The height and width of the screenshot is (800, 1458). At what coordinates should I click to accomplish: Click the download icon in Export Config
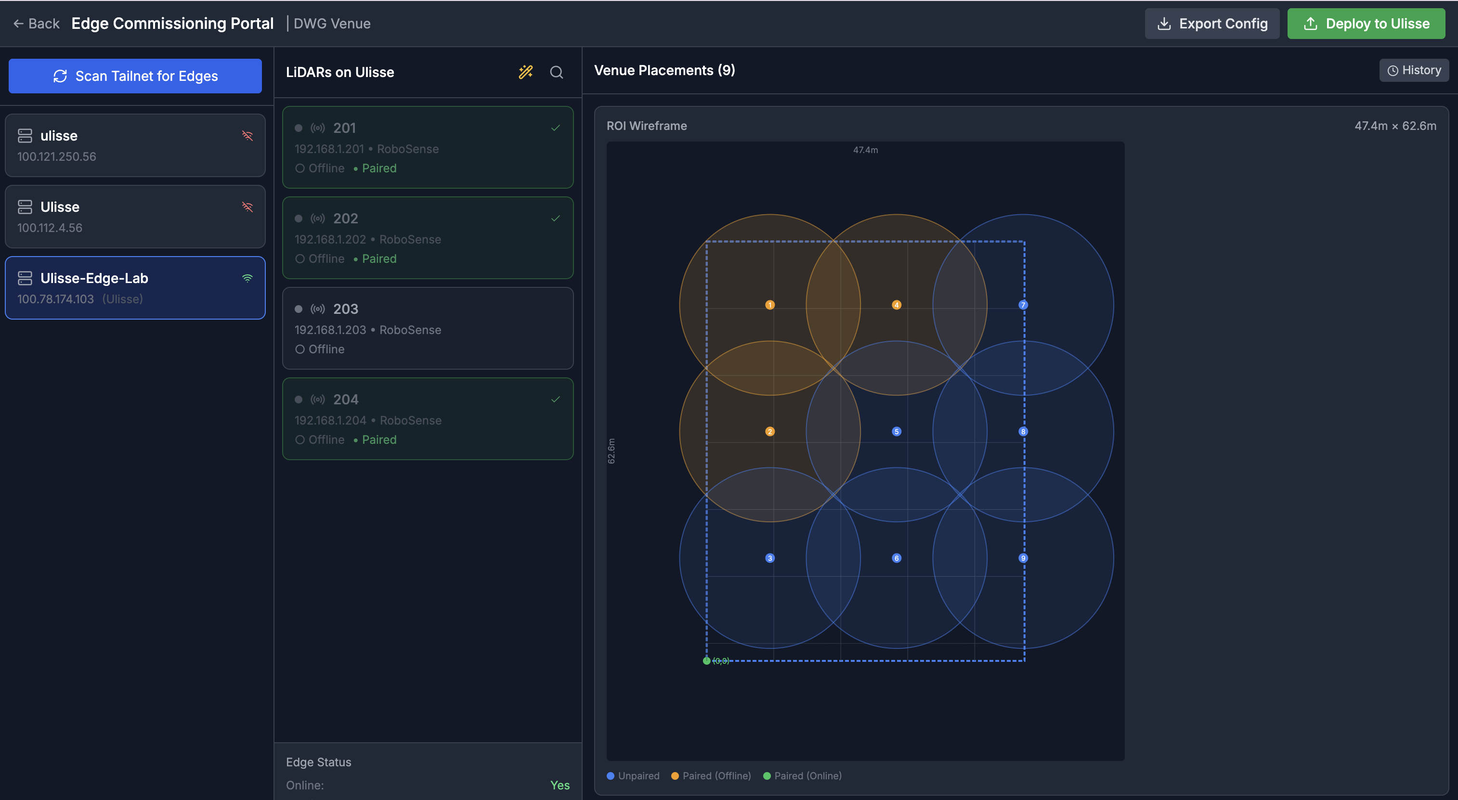1164,23
